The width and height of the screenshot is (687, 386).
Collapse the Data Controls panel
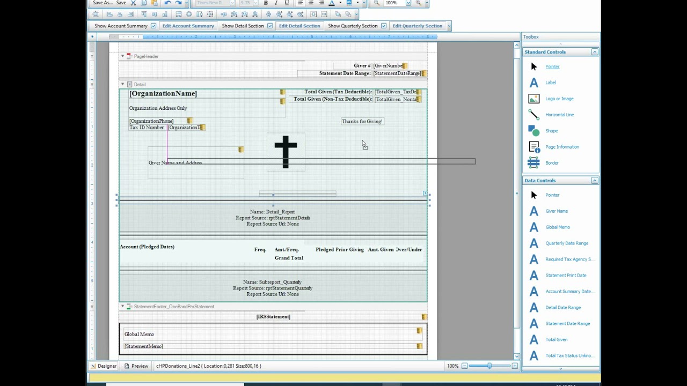coord(595,181)
